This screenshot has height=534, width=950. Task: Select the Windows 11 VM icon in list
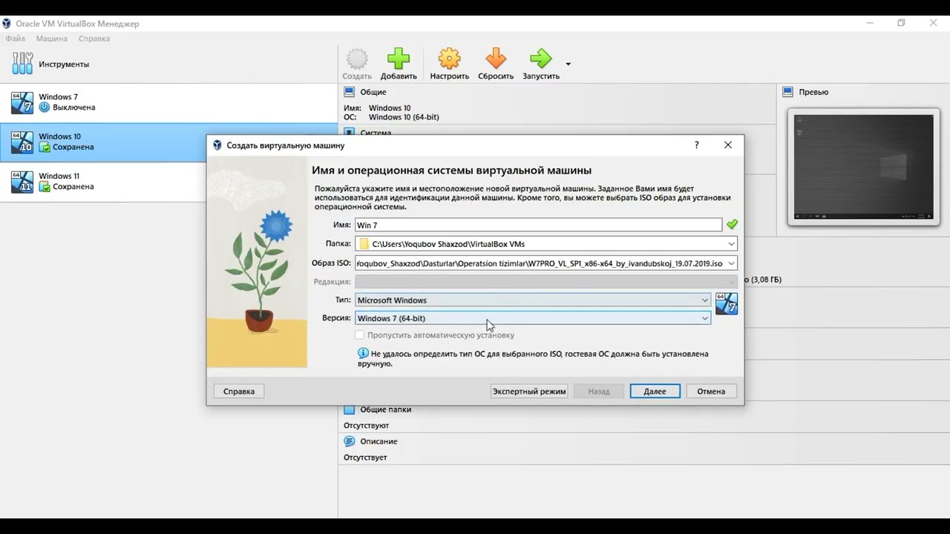pyautogui.click(x=22, y=182)
